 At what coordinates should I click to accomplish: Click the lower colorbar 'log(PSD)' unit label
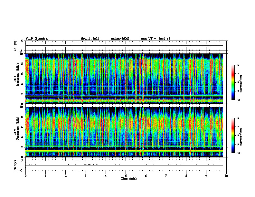pos(241,137)
